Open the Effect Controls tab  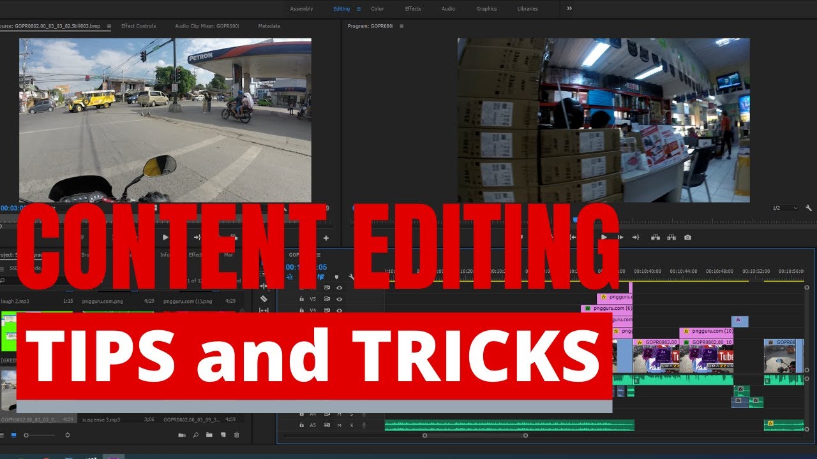coord(139,26)
